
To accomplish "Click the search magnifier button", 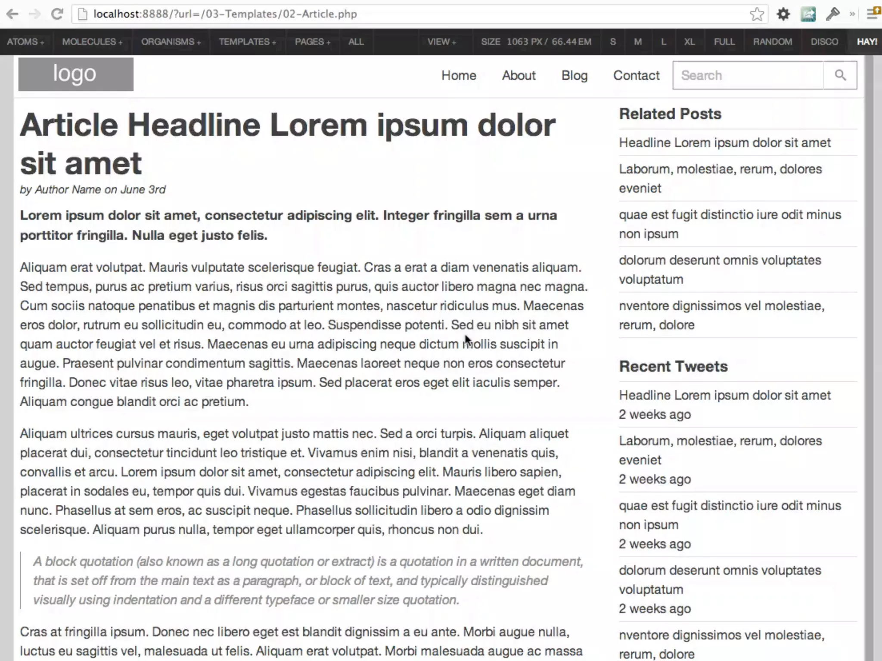I will (x=840, y=75).
